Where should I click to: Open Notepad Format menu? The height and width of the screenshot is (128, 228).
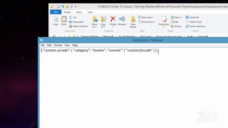click(58, 45)
